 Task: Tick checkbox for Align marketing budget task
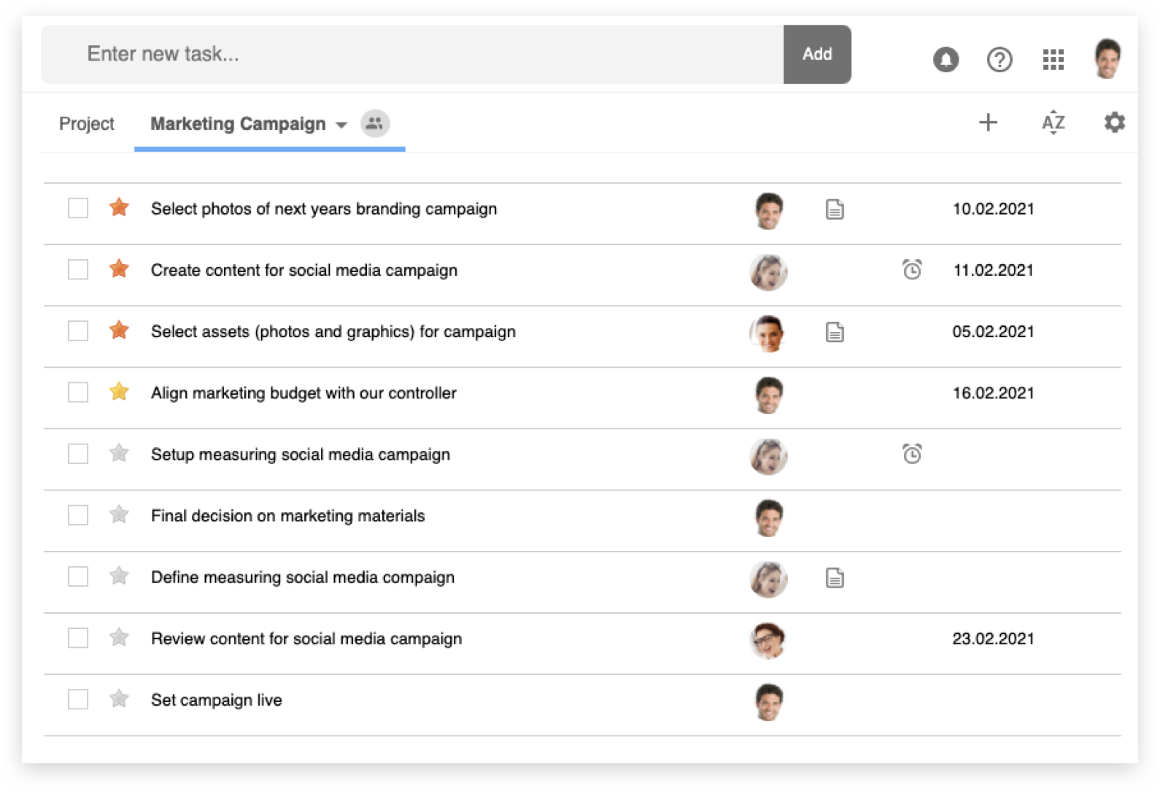78,393
